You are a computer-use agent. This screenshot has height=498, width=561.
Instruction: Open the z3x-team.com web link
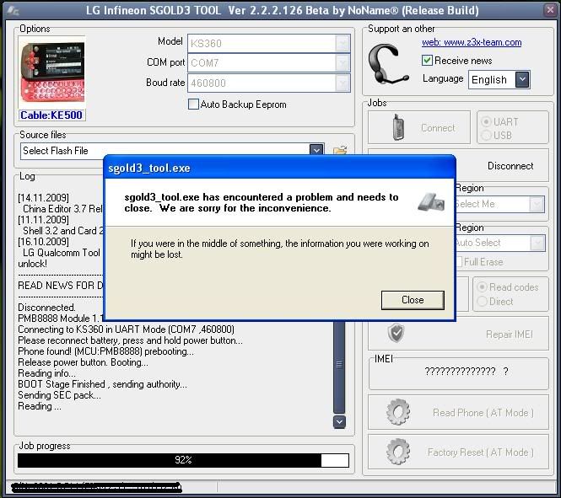(x=472, y=42)
